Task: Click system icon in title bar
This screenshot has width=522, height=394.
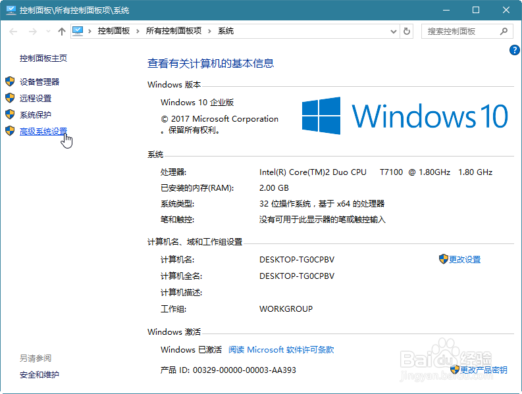Action: (11, 10)
